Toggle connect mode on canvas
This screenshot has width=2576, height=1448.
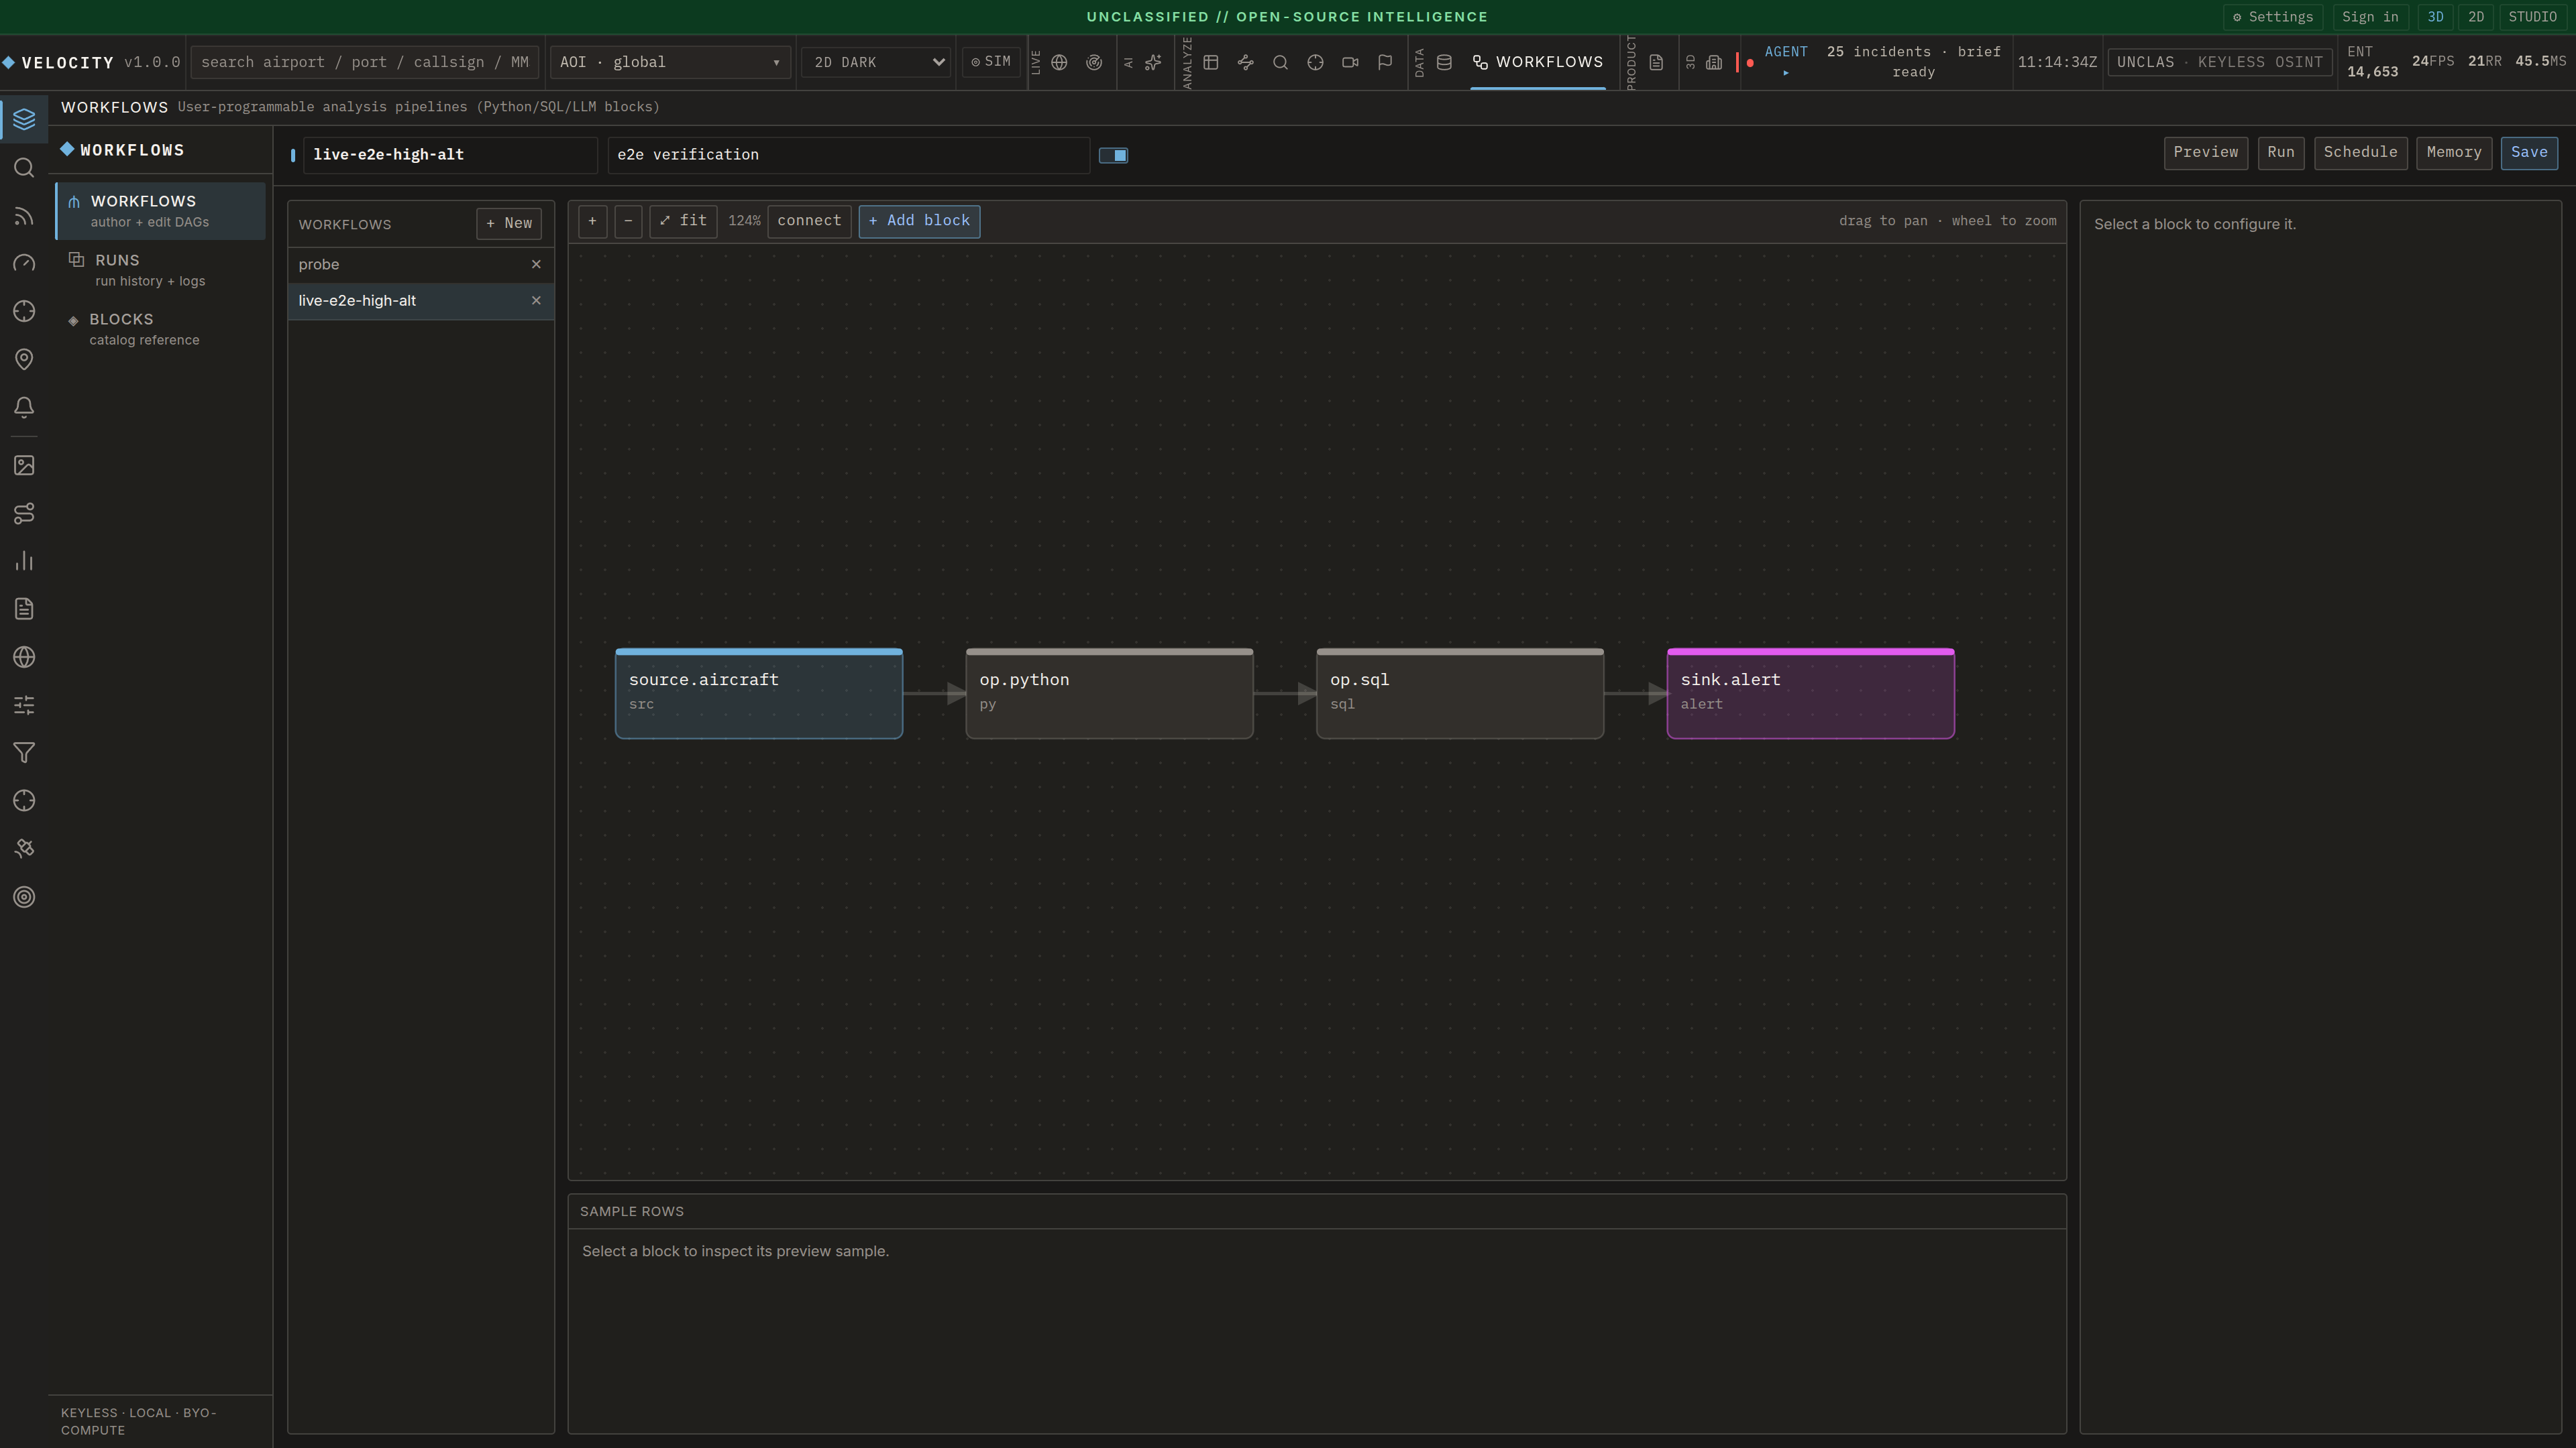809,221
